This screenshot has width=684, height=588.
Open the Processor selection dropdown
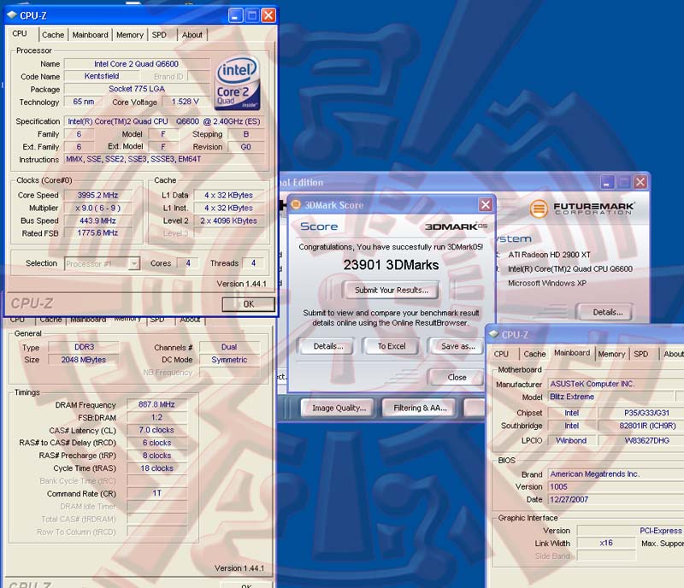coord(134,263)
